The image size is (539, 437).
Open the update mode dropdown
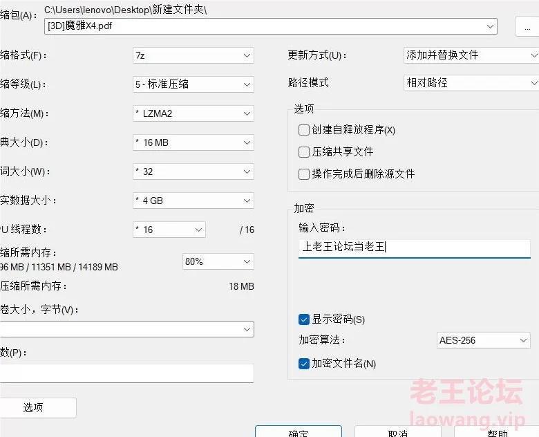point(471,55)
